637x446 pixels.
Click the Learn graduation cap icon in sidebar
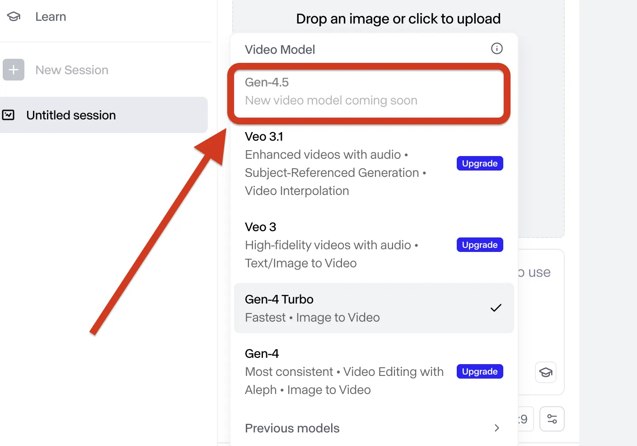pos(14,17)
